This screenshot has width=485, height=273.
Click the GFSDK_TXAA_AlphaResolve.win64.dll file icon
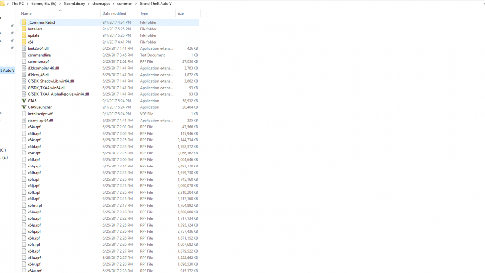pos(24,94)
